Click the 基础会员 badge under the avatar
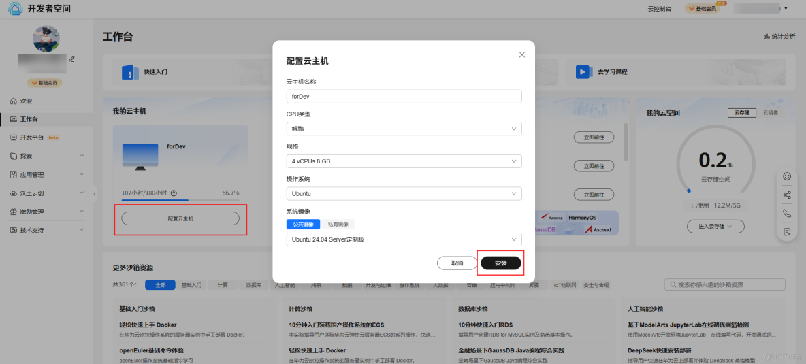Viewport: 806px width, 364px height. coord(46,82)
